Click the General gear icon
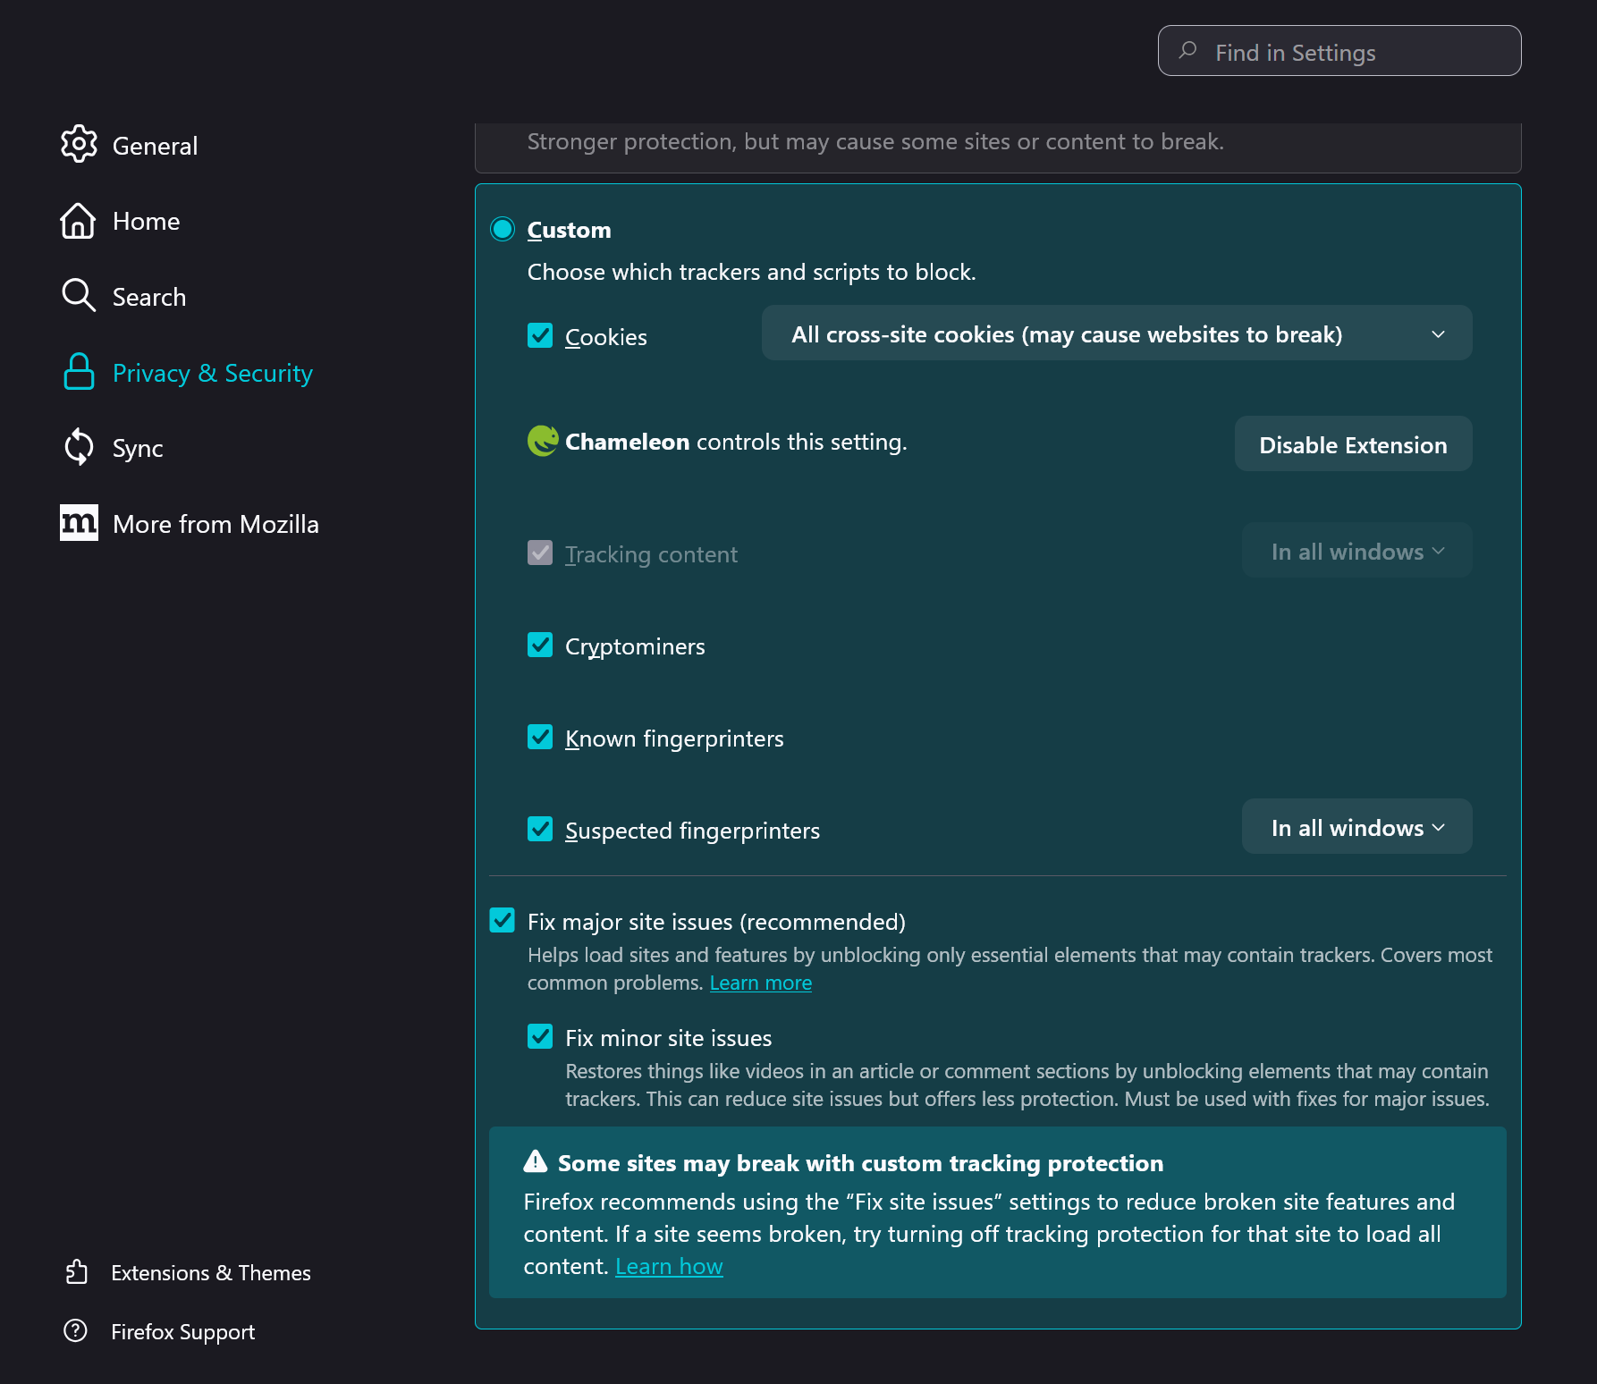Screen dimensions: 1597x1384 79,144
